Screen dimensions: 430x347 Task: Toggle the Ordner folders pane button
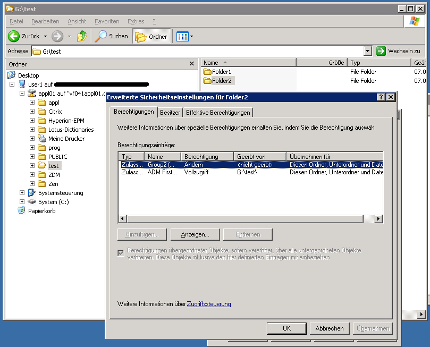point(151,37)
